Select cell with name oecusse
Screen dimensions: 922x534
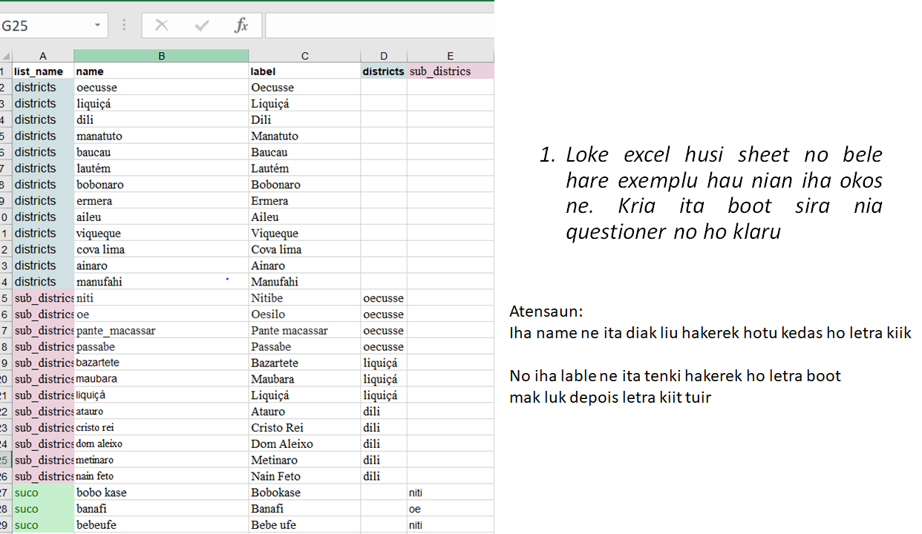click(x=161, y=88)
